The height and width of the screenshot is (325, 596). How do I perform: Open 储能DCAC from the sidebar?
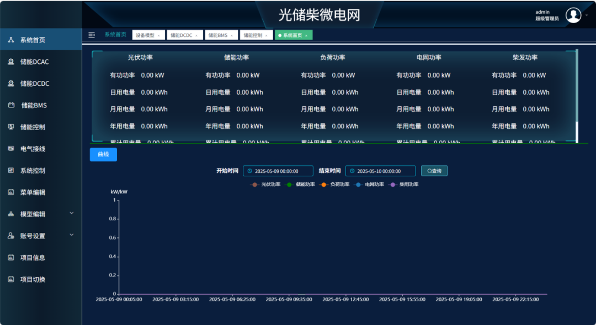click(34, 62)
